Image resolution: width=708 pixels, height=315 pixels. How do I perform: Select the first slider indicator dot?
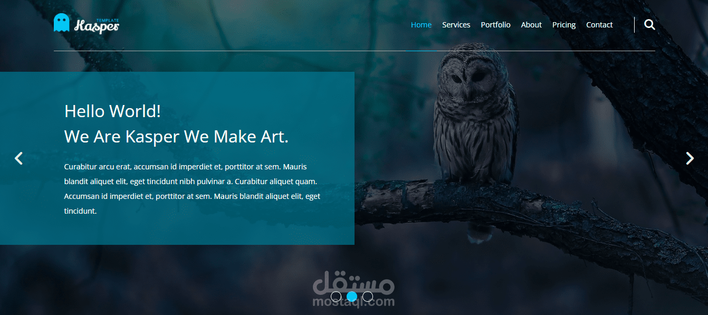click(336, 297)
